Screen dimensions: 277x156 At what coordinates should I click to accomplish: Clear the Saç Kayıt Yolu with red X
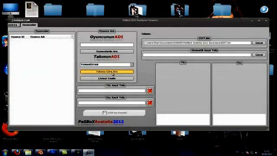point(150,103)
